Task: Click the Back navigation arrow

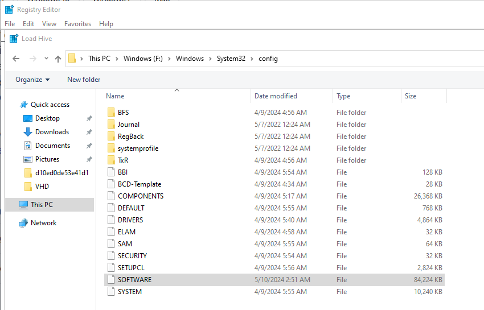Action: 16,59
